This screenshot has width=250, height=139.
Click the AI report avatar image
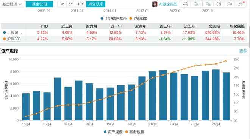(155, 4)
